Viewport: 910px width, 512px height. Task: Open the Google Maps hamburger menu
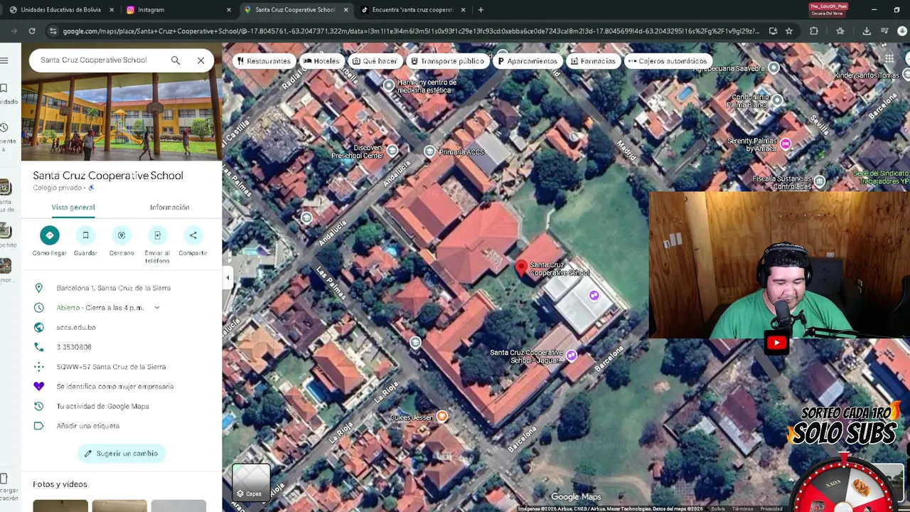[4, 60]
